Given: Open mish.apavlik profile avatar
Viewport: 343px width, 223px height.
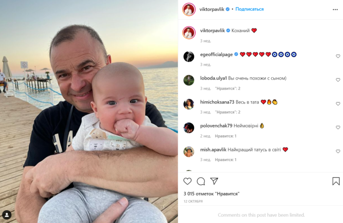Looking at the screenshot, I should click(189, 152).
